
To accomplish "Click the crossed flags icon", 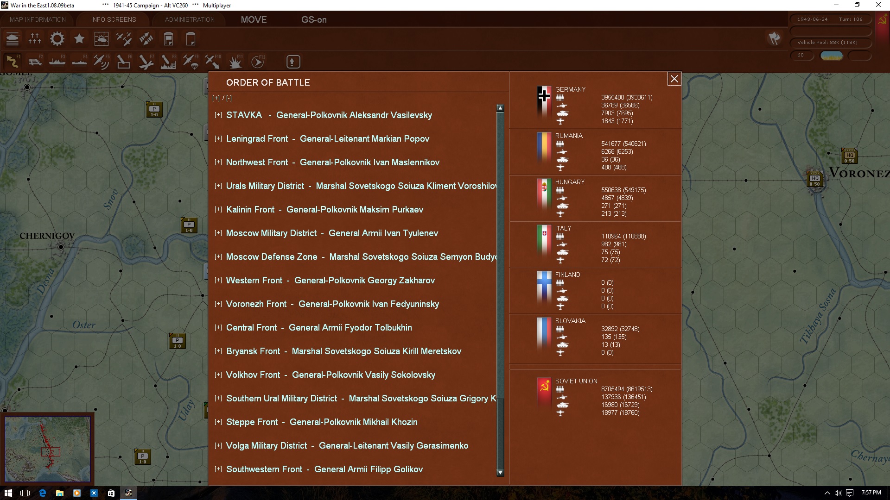I will click(x=774, y=38).
